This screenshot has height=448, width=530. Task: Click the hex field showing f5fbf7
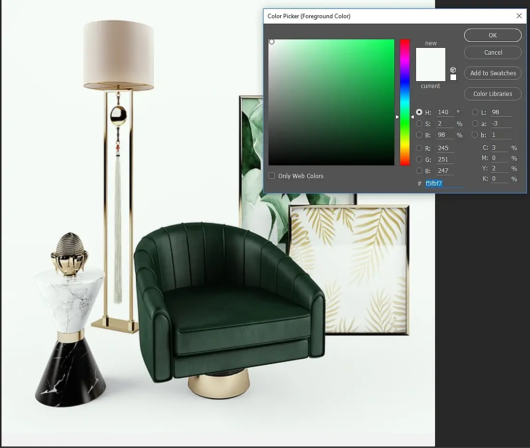(x=444, y=183)
